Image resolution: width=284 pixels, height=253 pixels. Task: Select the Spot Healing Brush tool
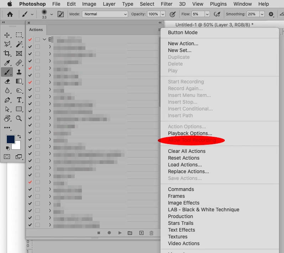19,63
